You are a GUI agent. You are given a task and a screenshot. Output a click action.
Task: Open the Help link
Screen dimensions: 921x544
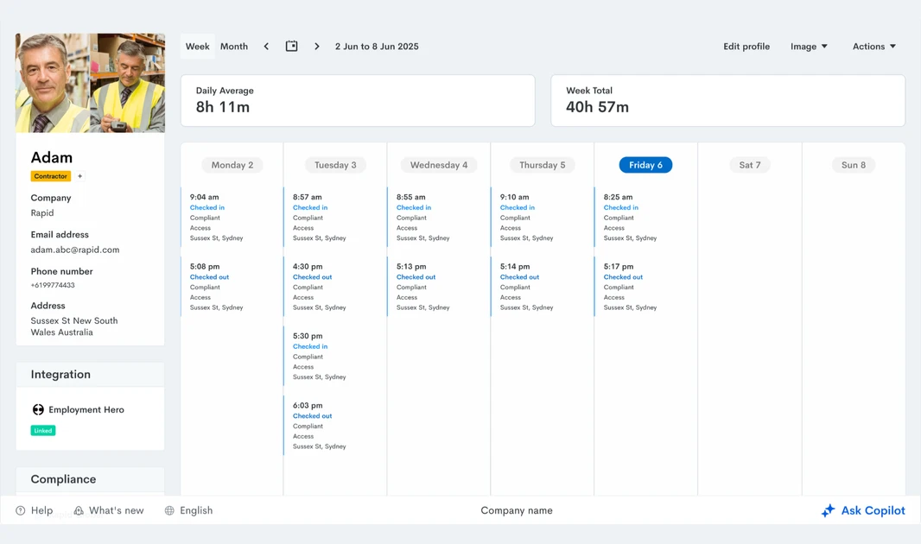point(34,510)
